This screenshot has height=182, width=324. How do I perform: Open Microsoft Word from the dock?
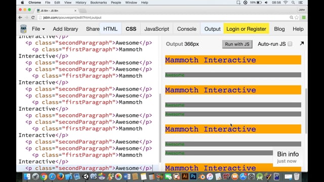127,176
